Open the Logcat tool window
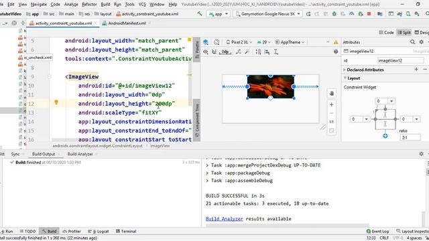 click(99, 231)
